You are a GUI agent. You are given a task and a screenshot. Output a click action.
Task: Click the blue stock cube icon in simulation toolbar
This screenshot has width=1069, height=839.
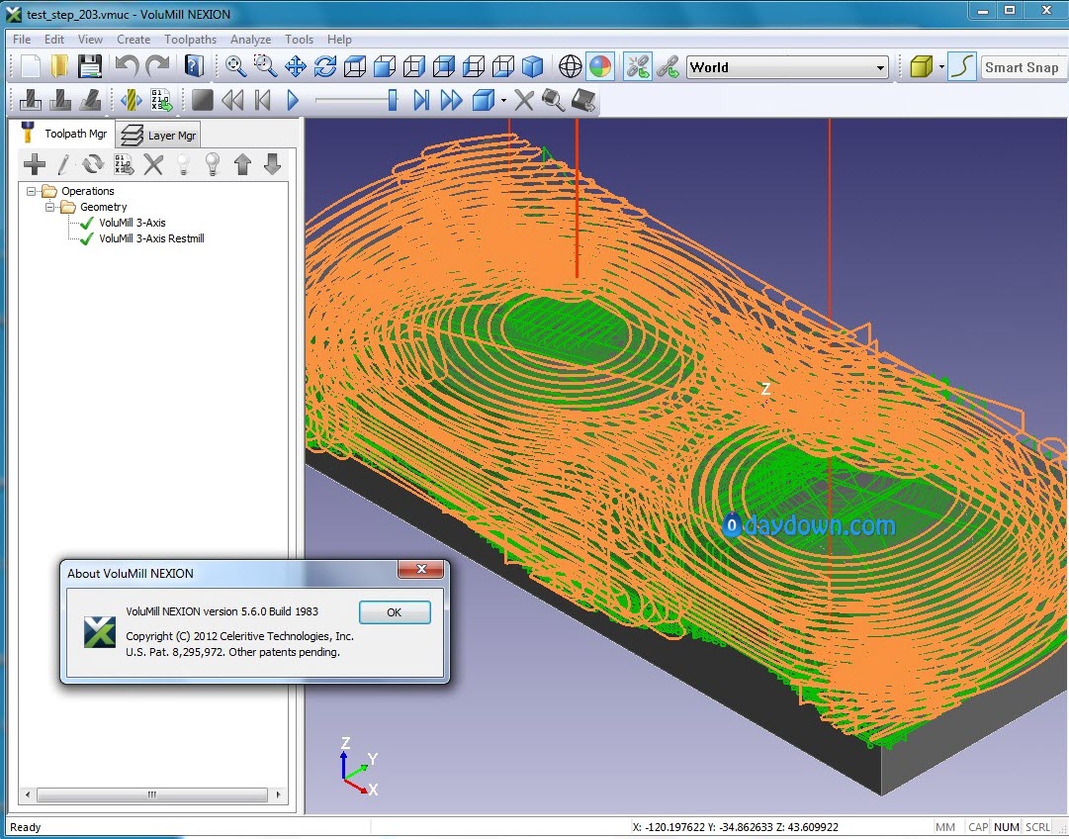483,101
